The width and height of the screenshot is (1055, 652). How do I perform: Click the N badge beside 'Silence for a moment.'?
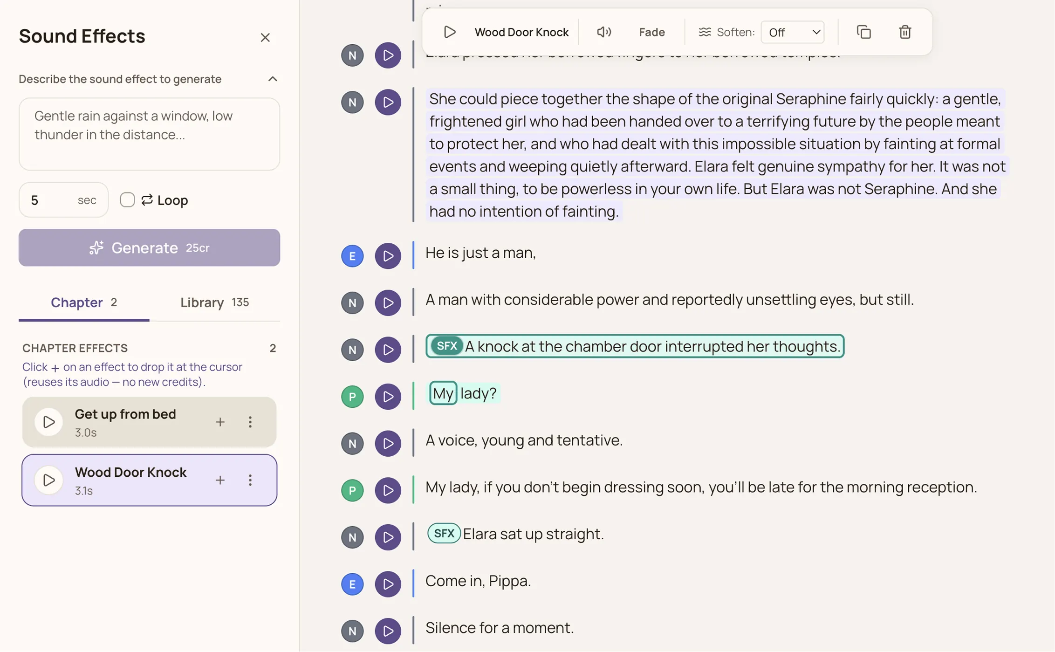352,631
